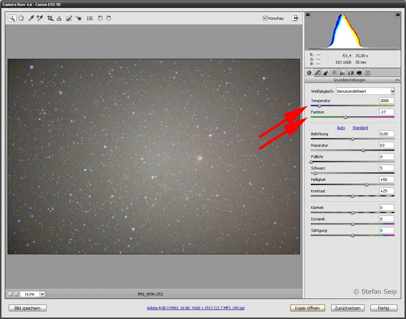Open the HSL / Grayscale tab
Viewport: 406px width, 319px height.
[334, 73]
